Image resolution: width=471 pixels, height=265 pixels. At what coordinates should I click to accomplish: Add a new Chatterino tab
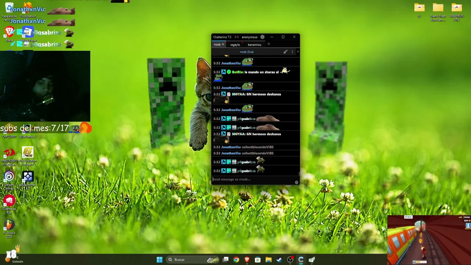click(269, 44)
